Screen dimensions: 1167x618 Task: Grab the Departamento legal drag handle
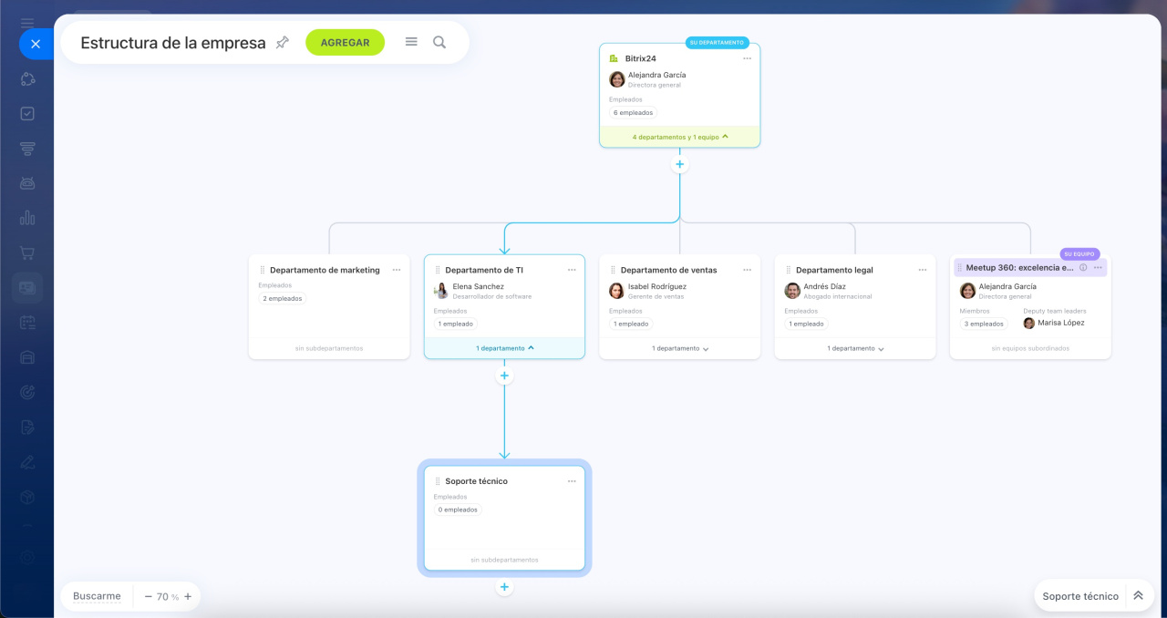tap(788, 270)
